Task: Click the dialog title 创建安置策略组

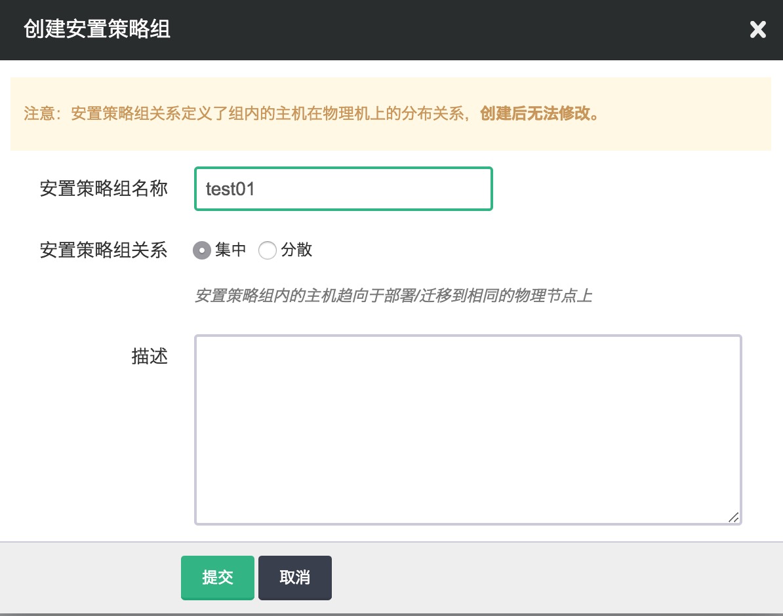Action: 97,30
